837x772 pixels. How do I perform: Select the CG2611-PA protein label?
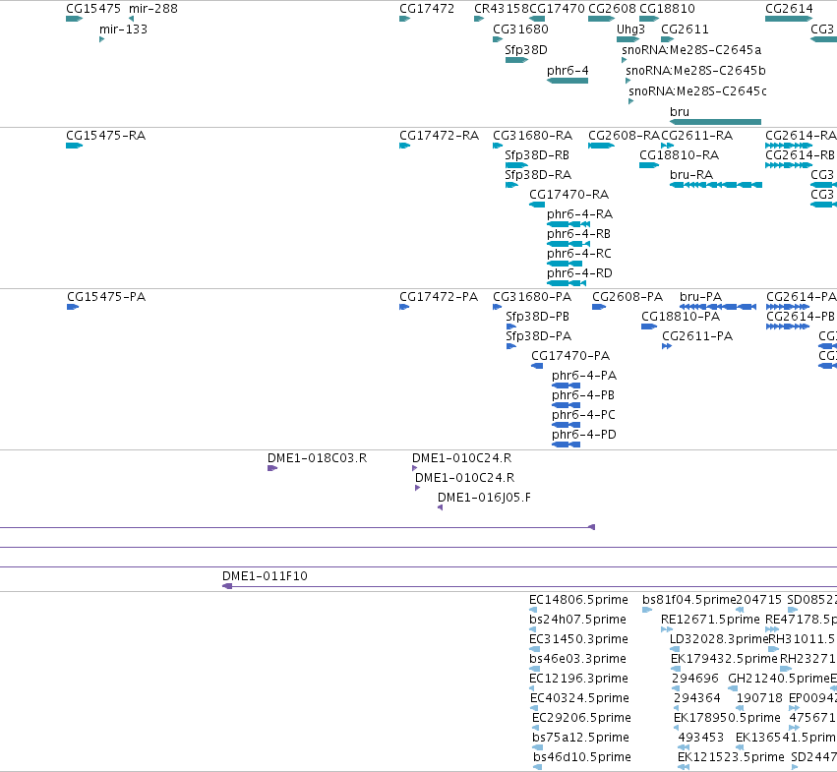click(x=697, y=336)
